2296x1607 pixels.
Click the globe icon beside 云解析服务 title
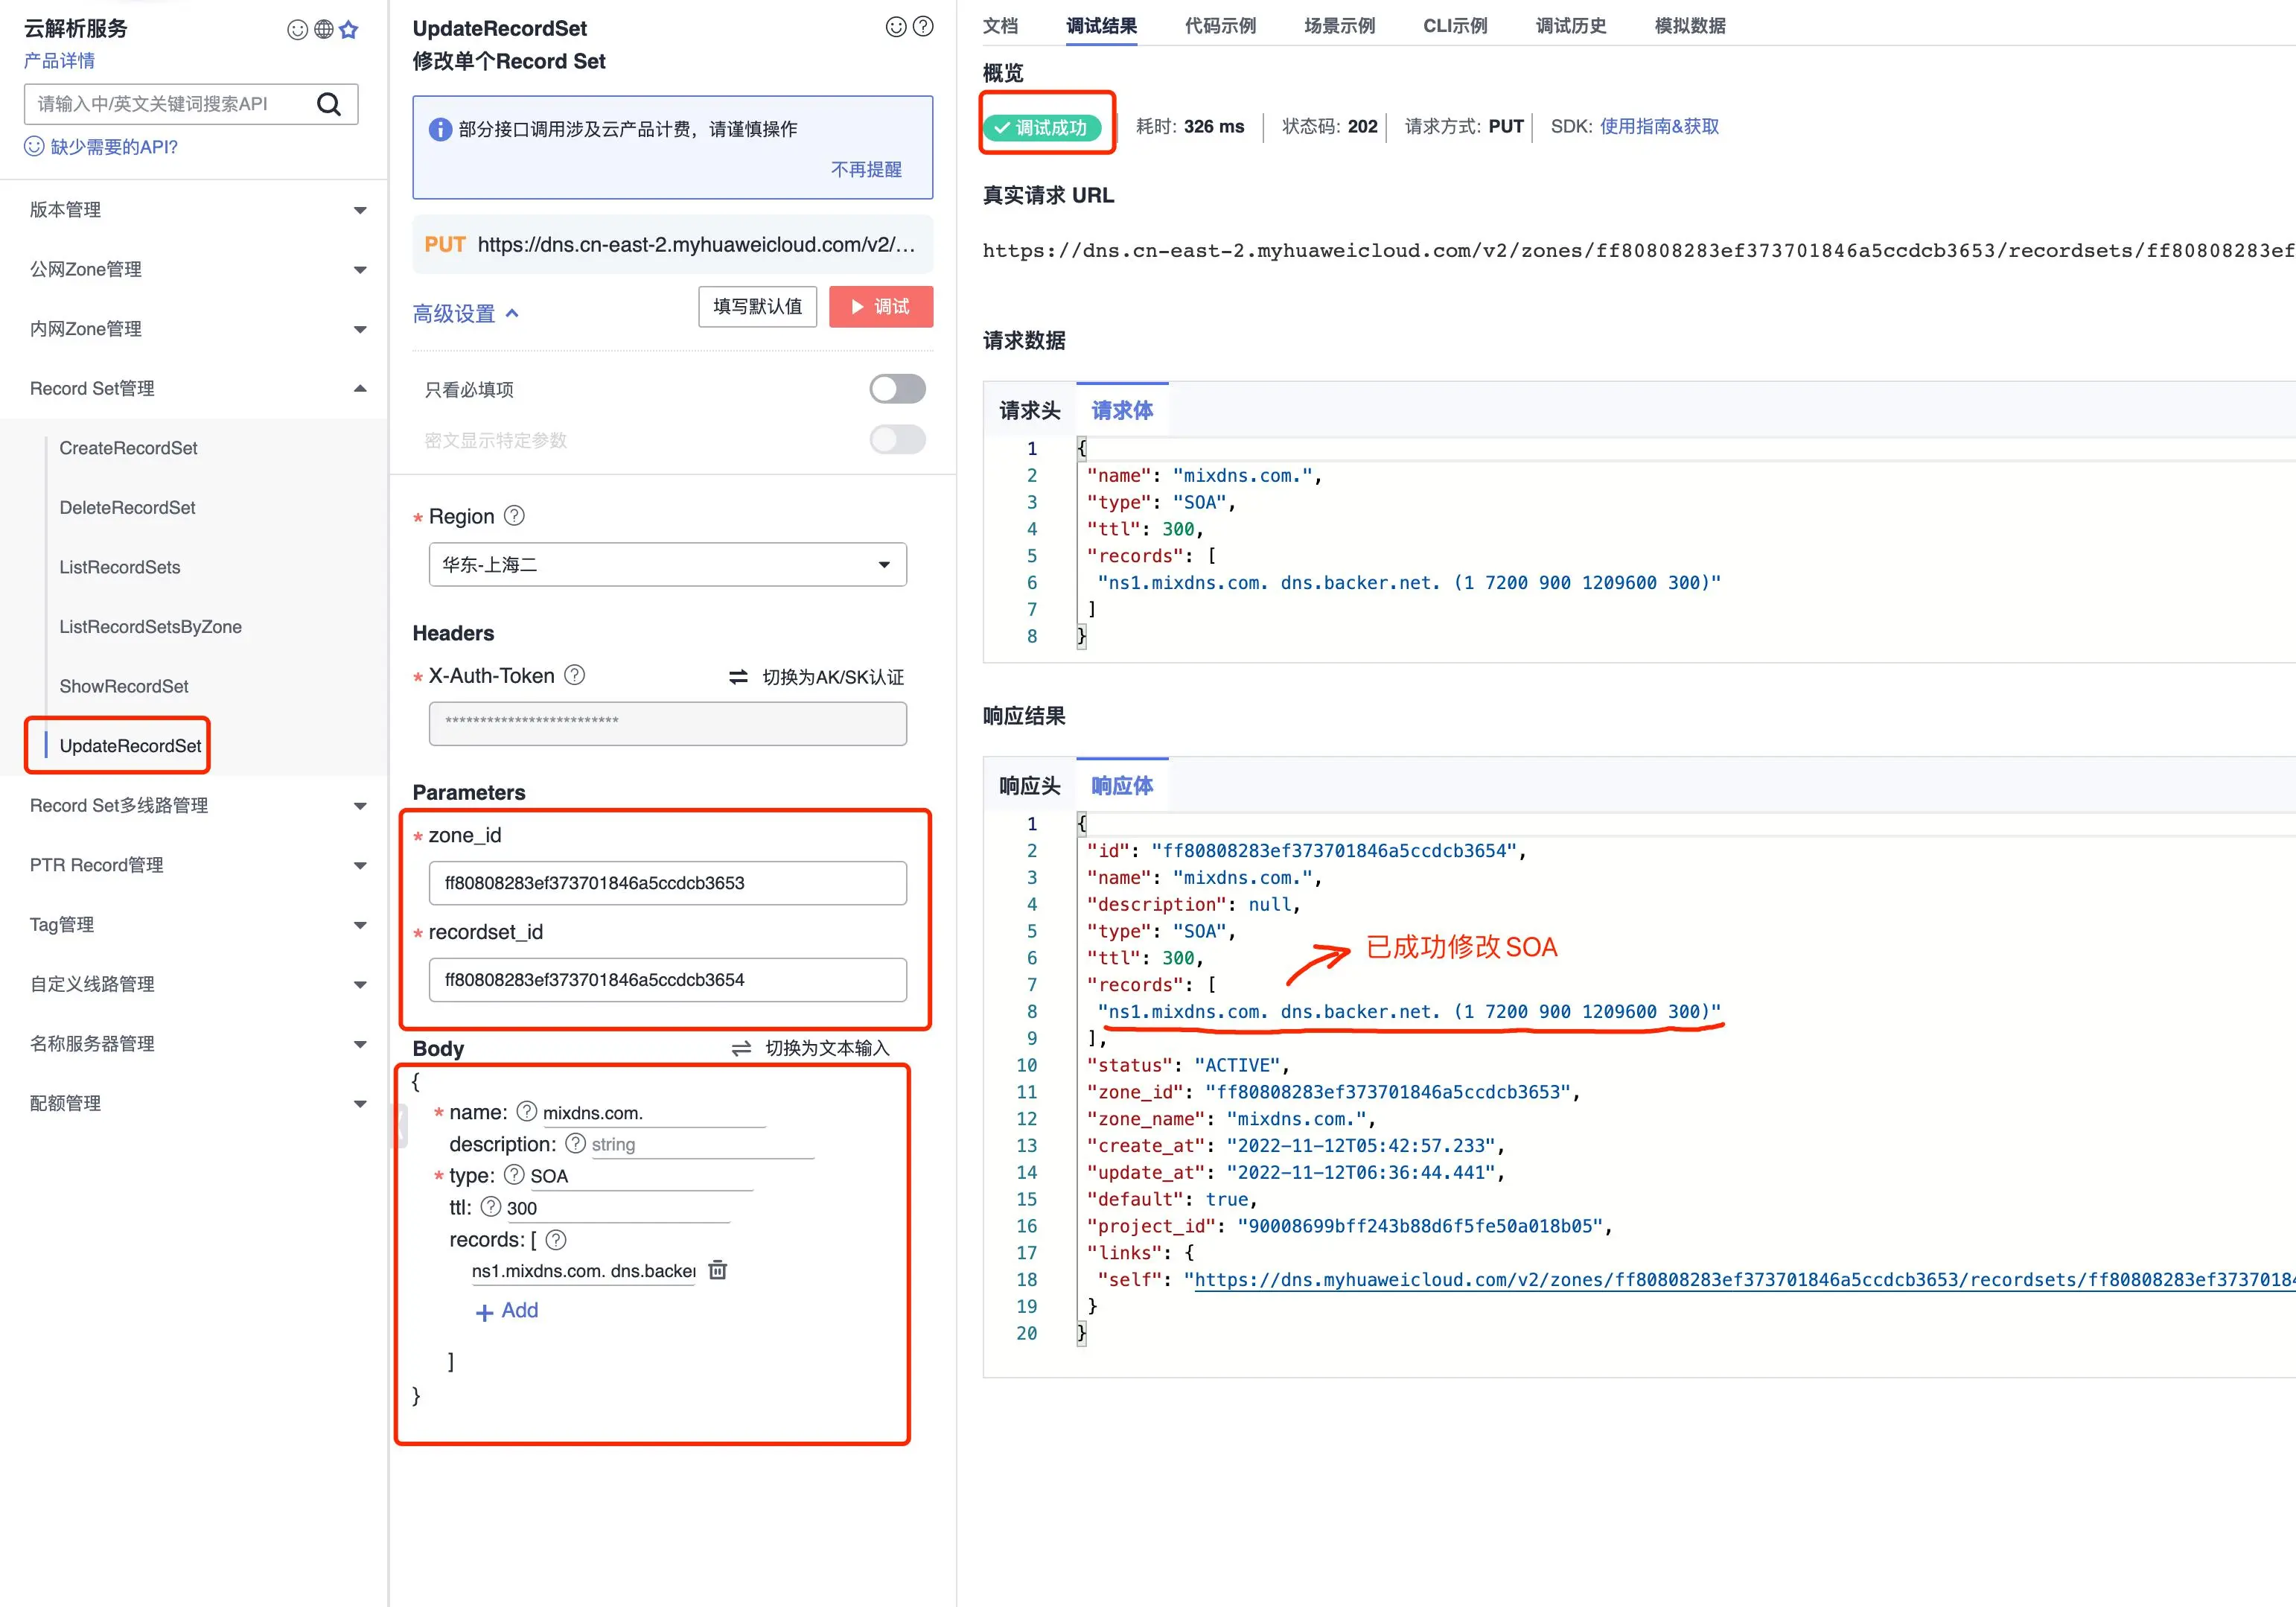(x=323, y=30)
